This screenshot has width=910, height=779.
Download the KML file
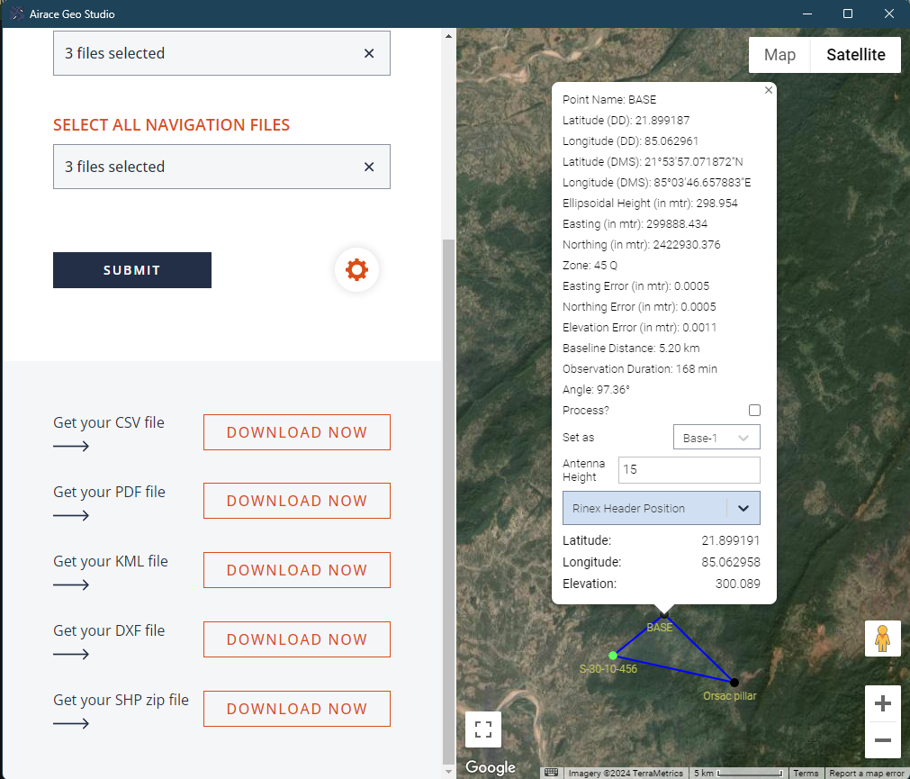(297, 570)
